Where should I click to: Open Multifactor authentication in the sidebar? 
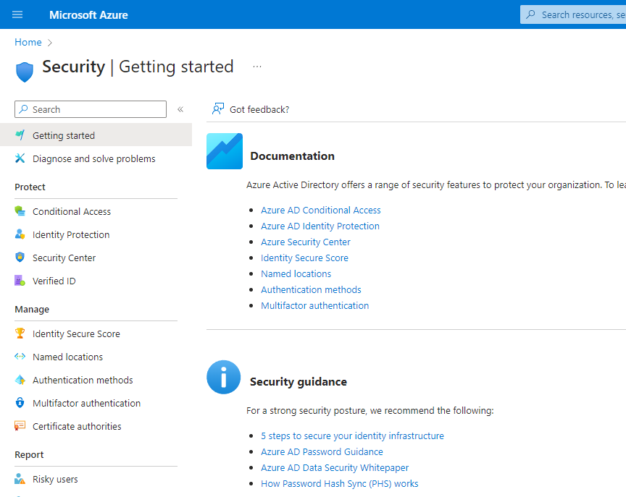[x=96, y=403]
